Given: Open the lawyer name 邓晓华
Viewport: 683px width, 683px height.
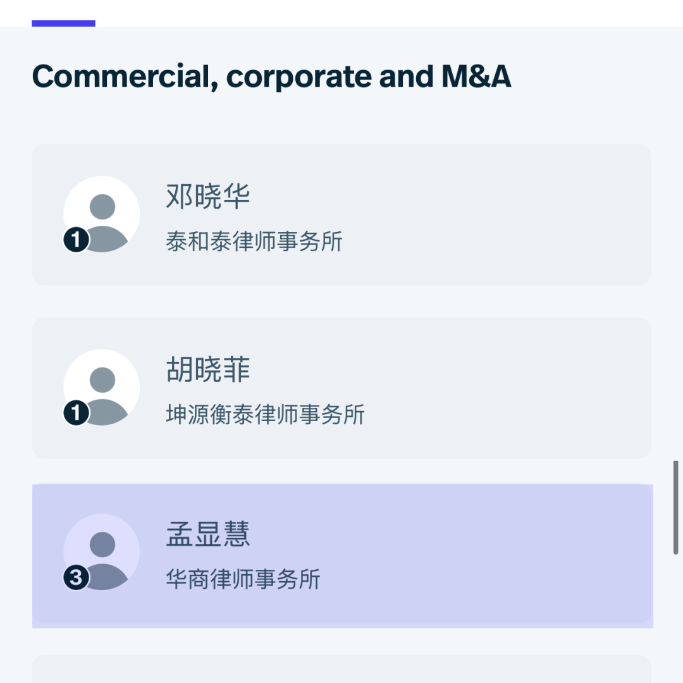Looking at the screenshot, I should 208,196.
